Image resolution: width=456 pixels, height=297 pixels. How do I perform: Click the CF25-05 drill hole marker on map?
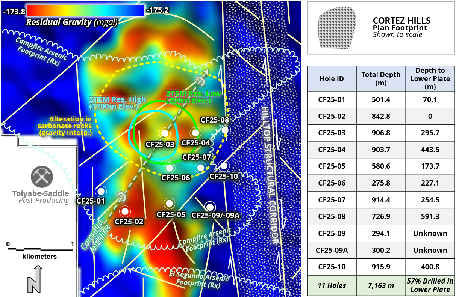tap(169, 203)
